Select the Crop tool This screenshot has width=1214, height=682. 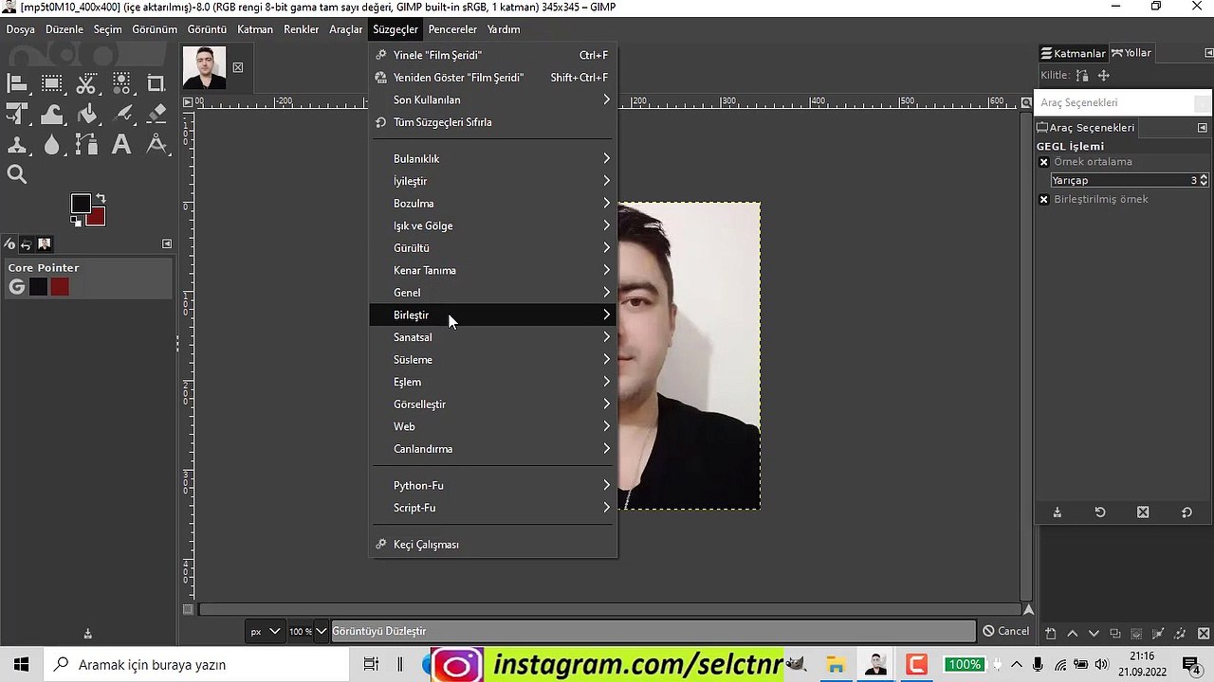click(x=156, y=84)
